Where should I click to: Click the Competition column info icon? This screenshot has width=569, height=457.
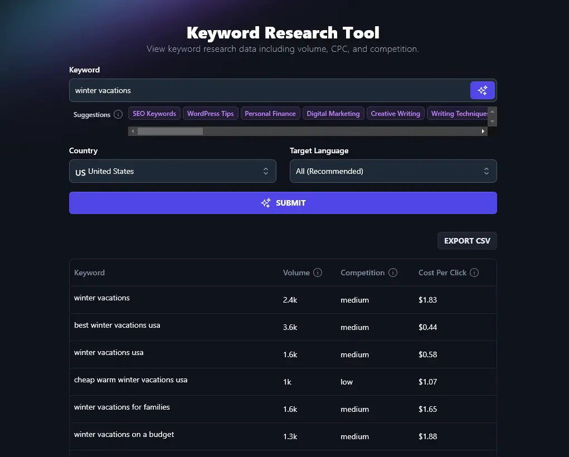pyautogui.click(x=394, y=273)
